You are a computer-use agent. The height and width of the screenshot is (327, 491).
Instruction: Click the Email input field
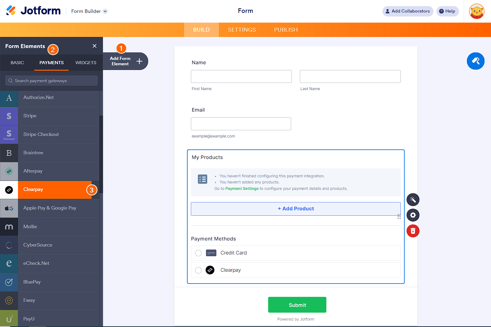(241, 124)
